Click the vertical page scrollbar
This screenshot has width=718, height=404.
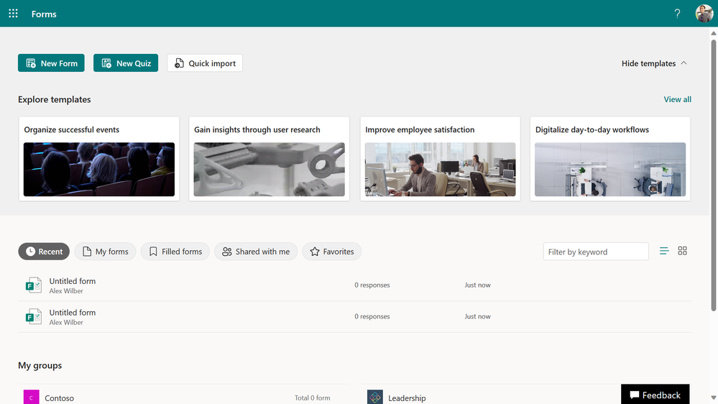tap(714, 175)
